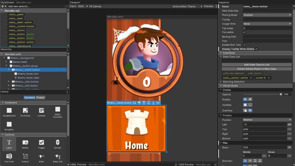Uncheck the Focusable checkbox
This screenshot has width=295, height=166.
click(x=244, y=32)
